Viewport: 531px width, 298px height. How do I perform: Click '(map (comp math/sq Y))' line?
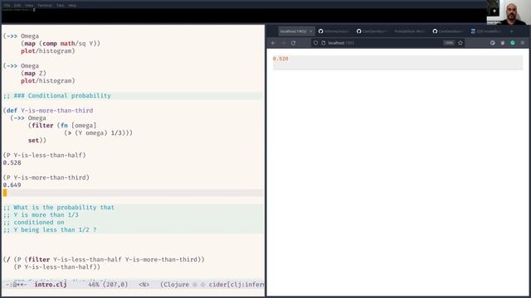coord(61,43)
